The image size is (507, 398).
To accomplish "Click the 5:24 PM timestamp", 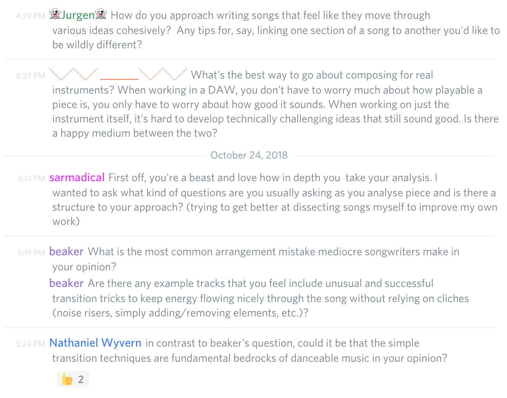I will (x=31, y=344).
